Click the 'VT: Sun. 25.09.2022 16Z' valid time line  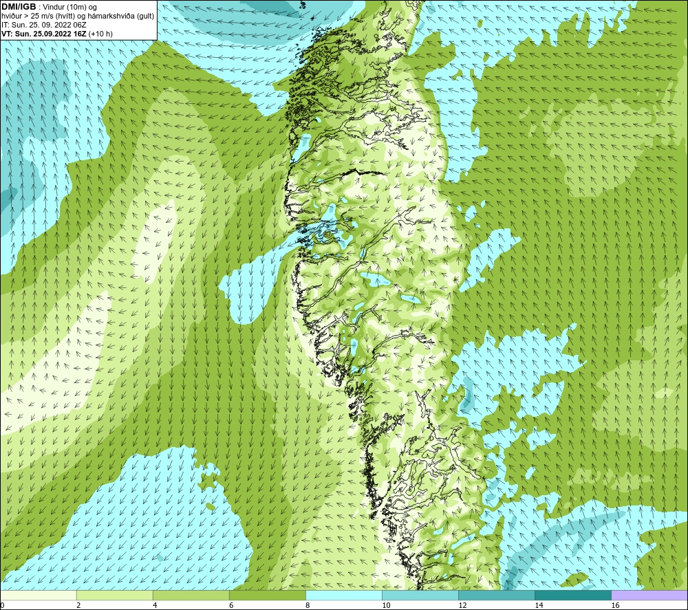click(57, 34)
